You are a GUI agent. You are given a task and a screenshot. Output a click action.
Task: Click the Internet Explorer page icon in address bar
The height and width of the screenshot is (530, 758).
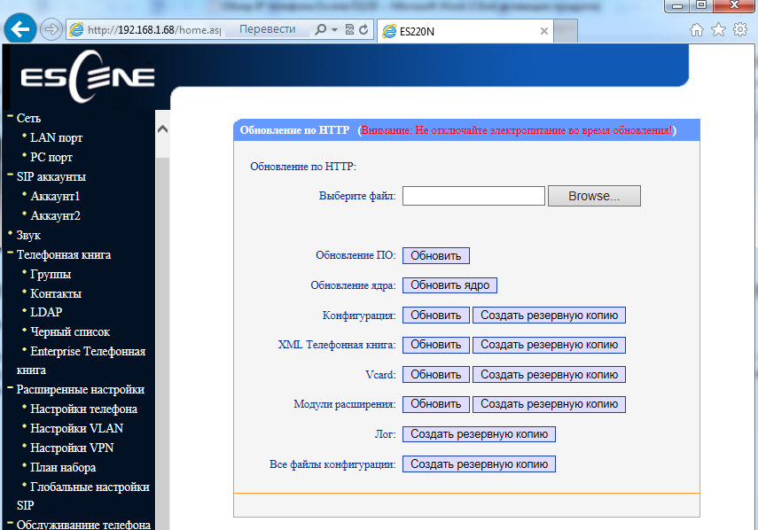pos(76,30)
